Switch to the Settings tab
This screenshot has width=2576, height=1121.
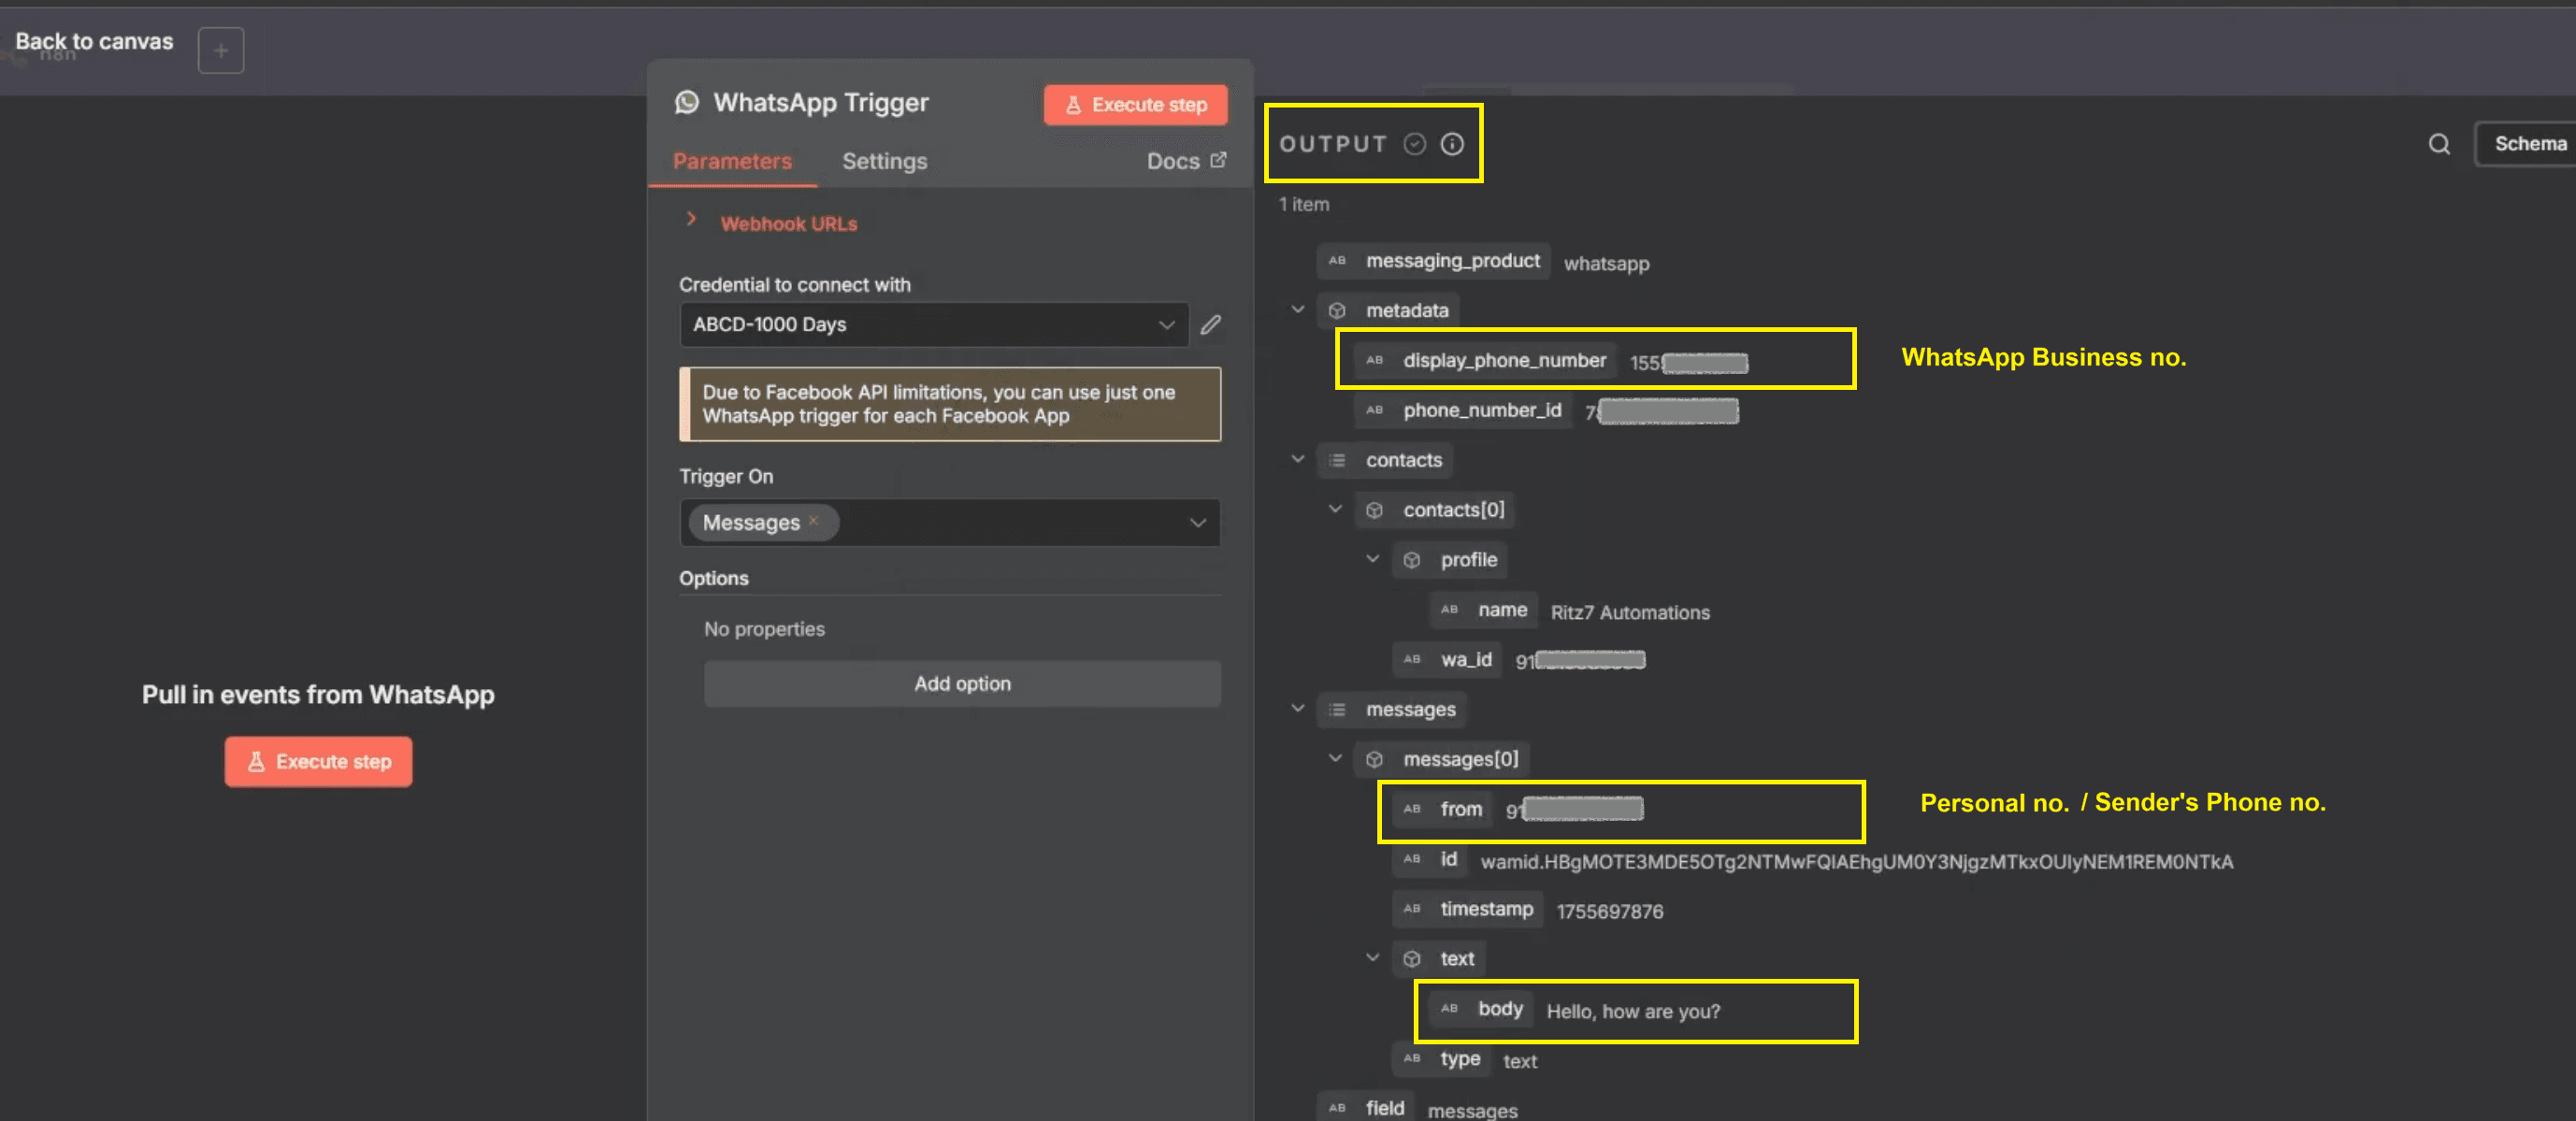pos(884,161)
